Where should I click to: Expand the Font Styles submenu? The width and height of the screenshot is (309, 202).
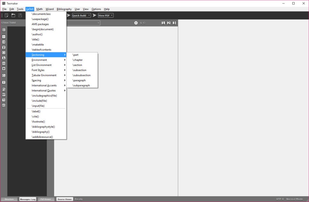coord(46,70)
